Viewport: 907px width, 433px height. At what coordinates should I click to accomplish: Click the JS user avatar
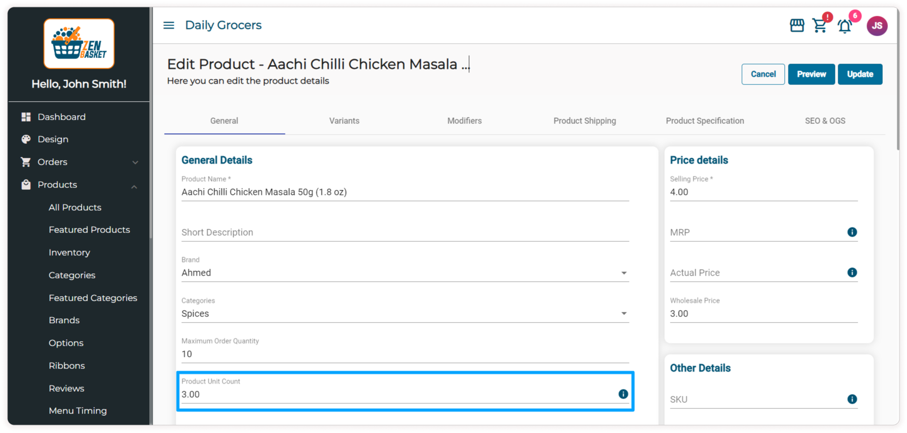coord(877,26)
